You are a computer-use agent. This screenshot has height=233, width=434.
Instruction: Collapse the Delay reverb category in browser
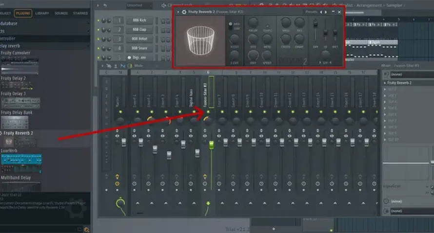[44, 46]
